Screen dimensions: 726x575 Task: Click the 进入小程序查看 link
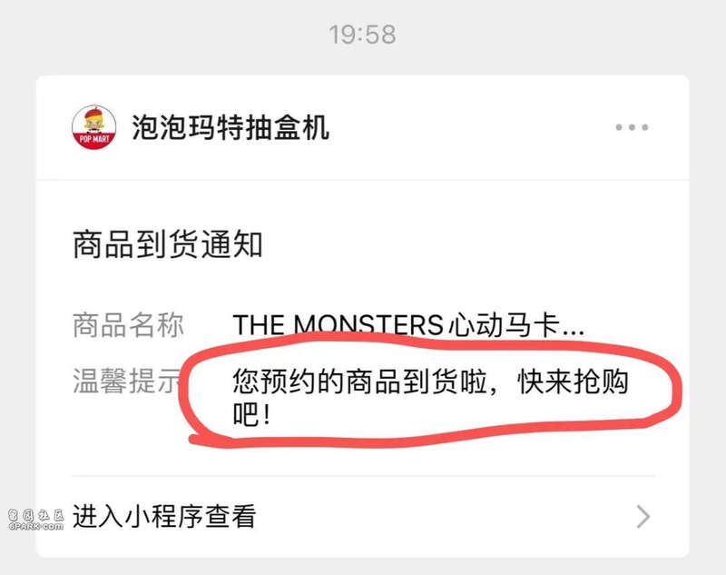pos(164,516)
